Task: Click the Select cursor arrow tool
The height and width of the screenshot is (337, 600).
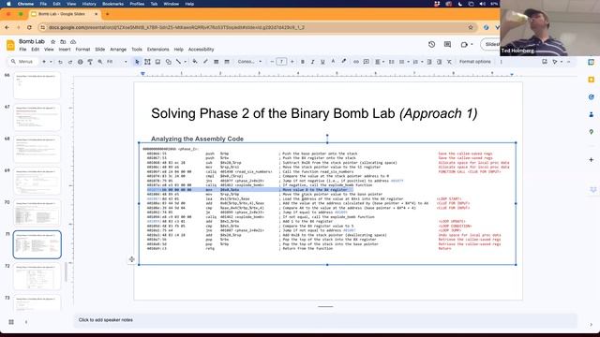Action: [x=137, y=62]
